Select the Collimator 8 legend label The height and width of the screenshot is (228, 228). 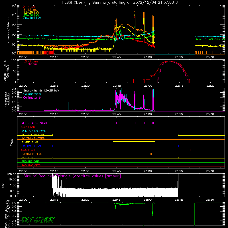(x=32, y=94)
